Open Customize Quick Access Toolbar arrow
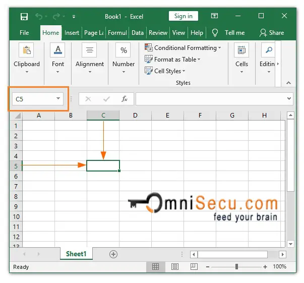 tap(74, 17)
